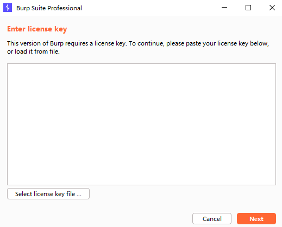Click the Enter license key heading
282x227 pixels.
(x=37, y=29)
